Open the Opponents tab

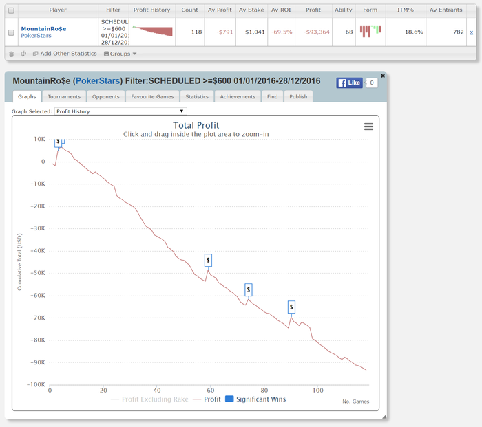click(x=106, y=96)
